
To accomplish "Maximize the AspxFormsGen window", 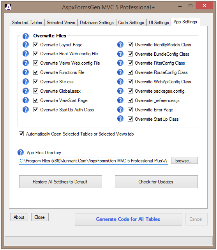I will pos(191,6).
